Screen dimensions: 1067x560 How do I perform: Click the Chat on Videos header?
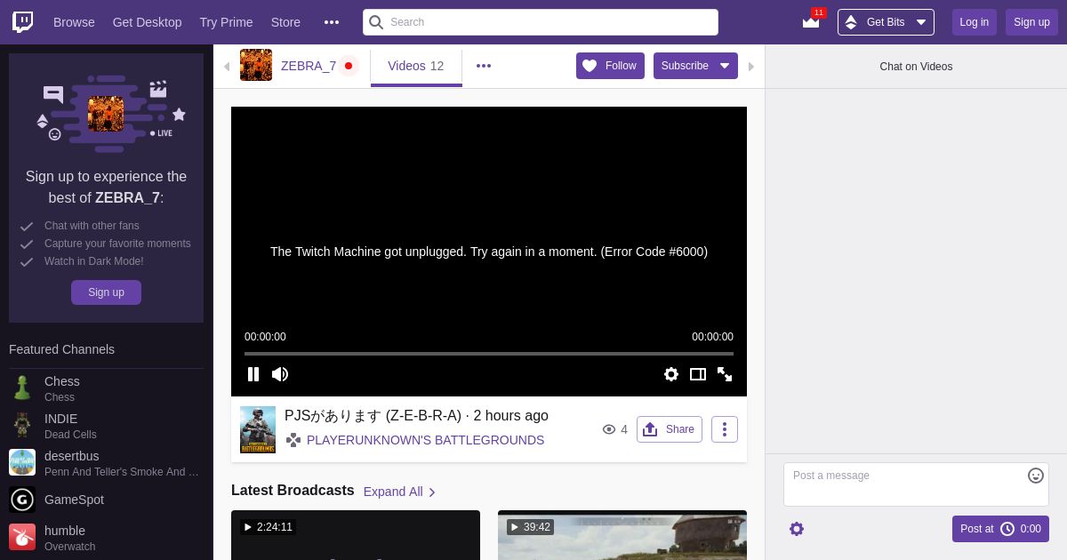pyautogui.click(x=916, y=67)
